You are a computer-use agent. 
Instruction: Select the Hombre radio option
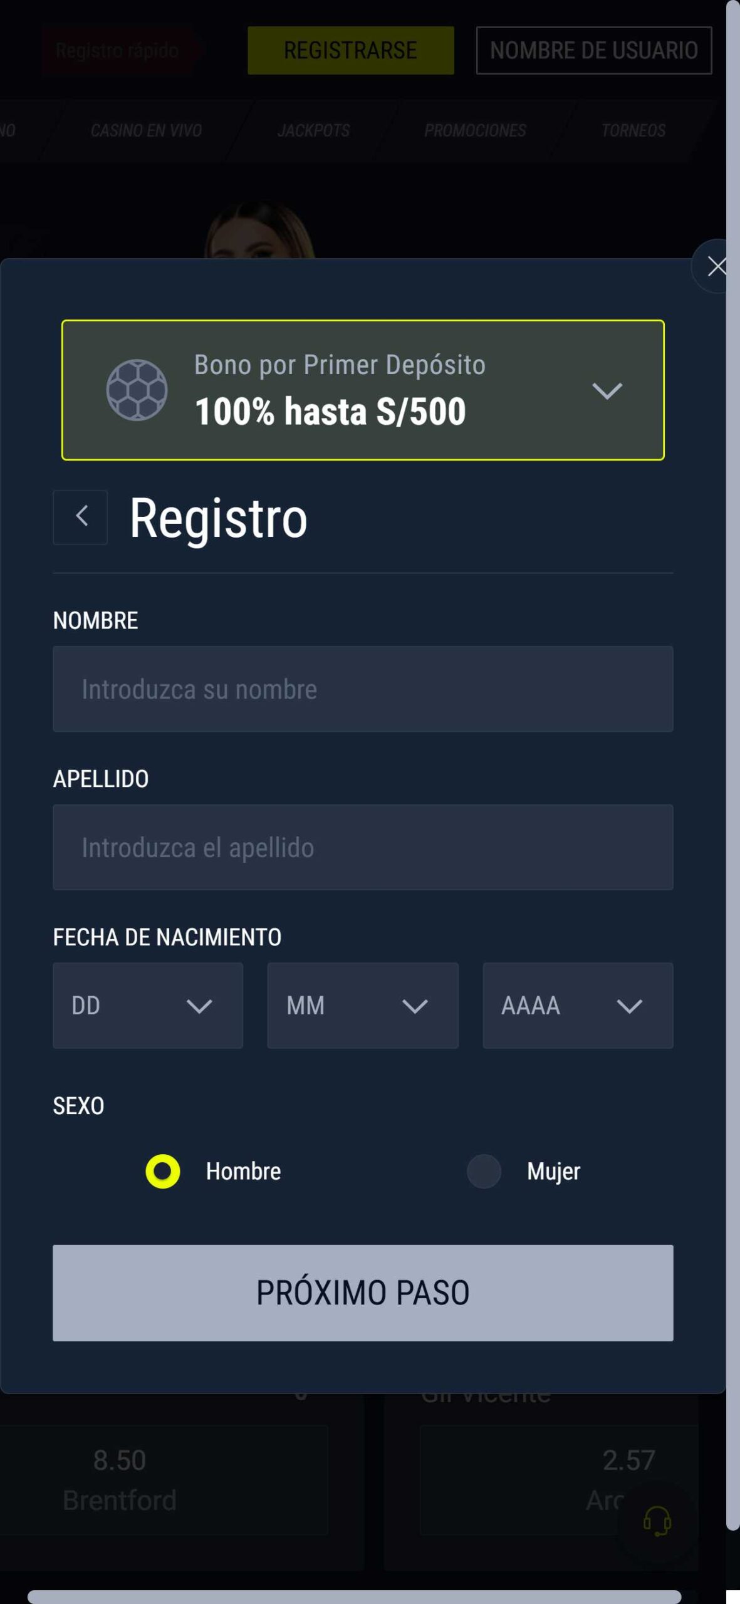click(x=163, y=1171)
